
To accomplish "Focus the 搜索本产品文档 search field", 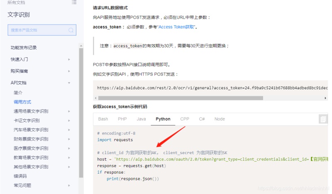I will tap(42, 30).
